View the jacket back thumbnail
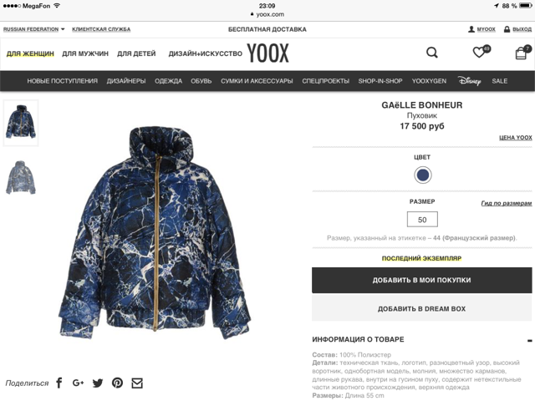The height and width of the screenshot is (401, 535). (21, 177)
